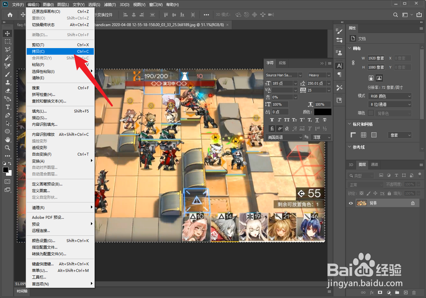Collapse the 标尺和网格 section

click(350, 124)
